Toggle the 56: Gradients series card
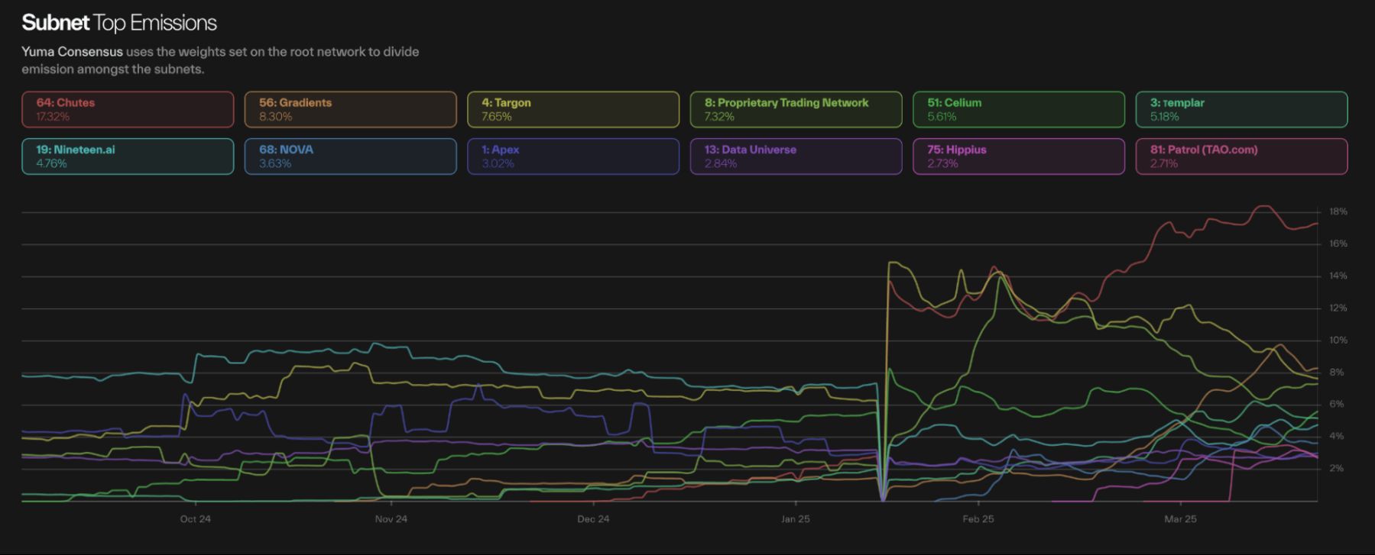 tap(350, 109)
